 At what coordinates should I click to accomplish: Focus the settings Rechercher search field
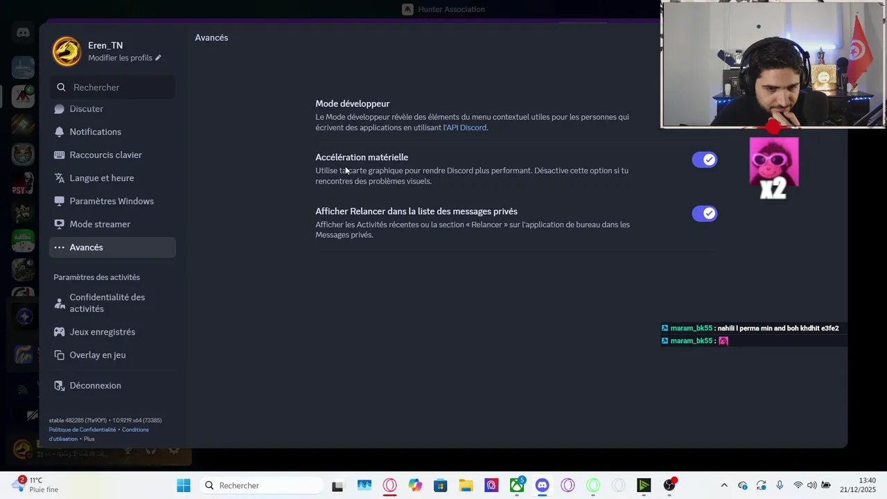pos(112,87)
